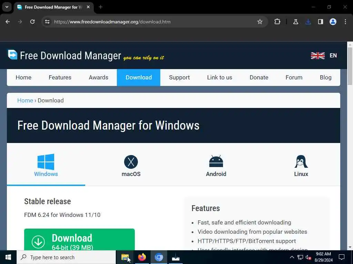The height and width of the screenshot is (264, 353).
Task: Select the Free Download Manager browser tab
Action: pyautogui.click(x=54, y=7)
